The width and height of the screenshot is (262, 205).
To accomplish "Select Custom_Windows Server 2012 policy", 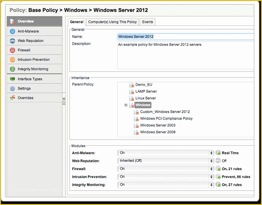I will 165,112.
